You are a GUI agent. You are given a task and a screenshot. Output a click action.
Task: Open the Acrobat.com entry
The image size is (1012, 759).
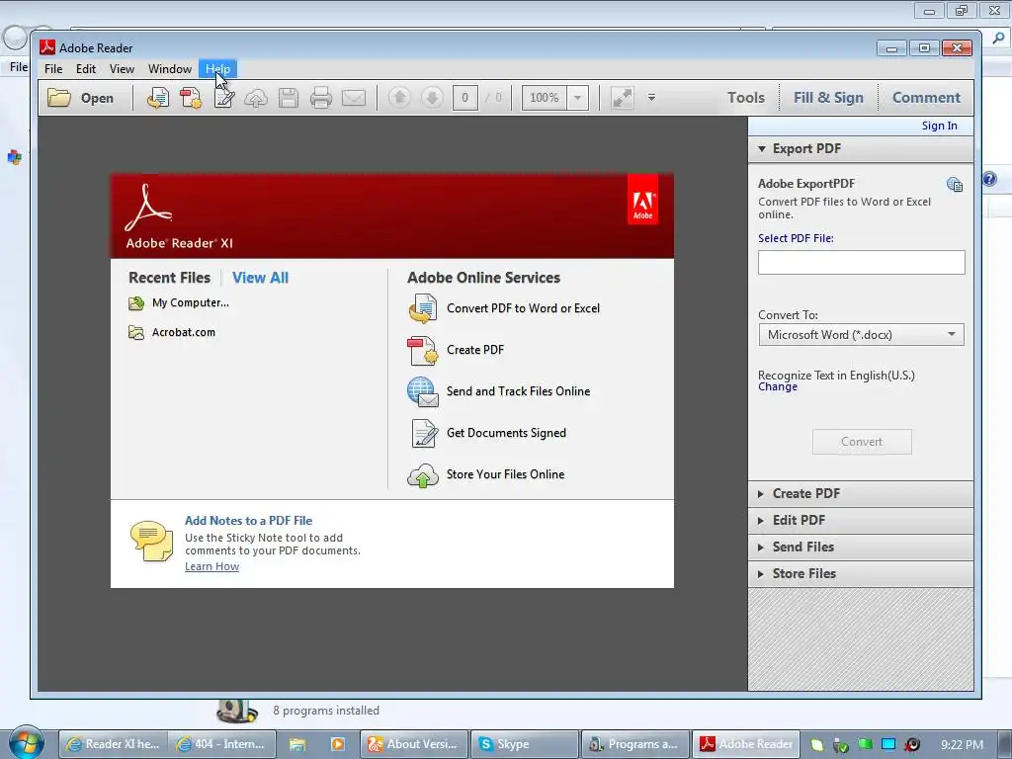click(x=183, y=332)
